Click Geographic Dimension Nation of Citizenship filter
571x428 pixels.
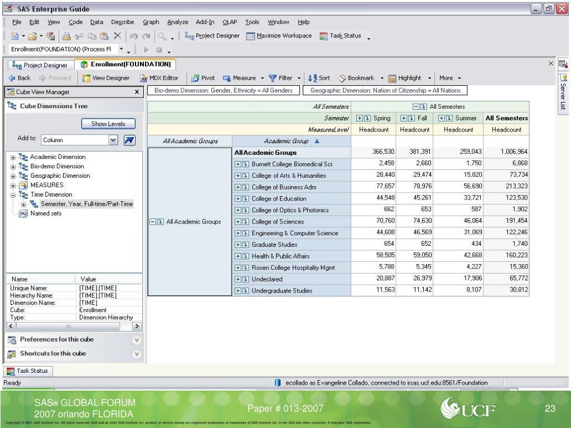click(385, 90)
